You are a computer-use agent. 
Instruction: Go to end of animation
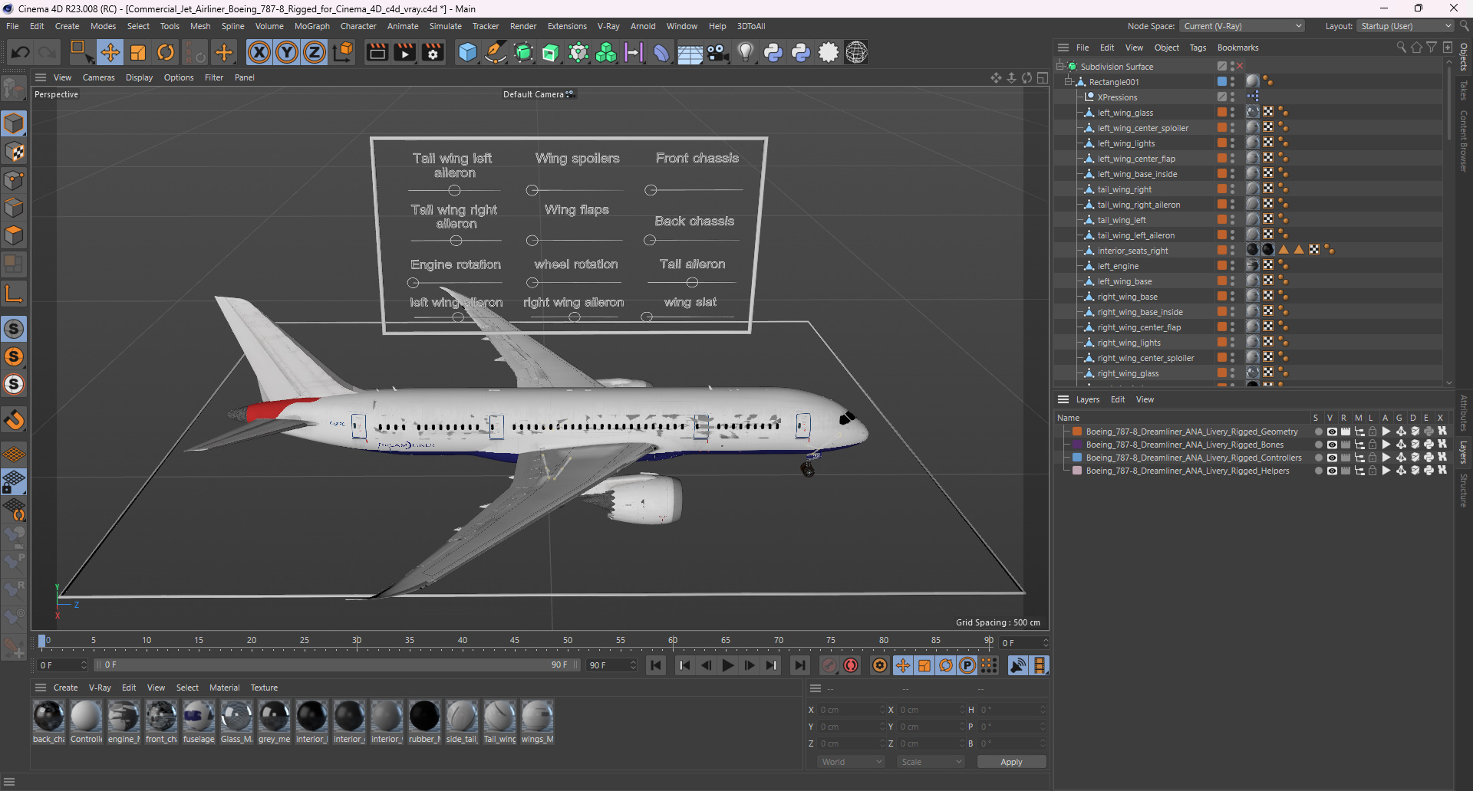(x=799, y=665)
